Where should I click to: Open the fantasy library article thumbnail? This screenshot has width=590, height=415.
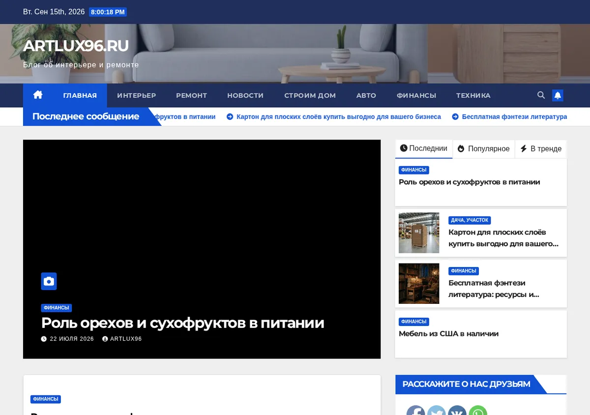419,283
